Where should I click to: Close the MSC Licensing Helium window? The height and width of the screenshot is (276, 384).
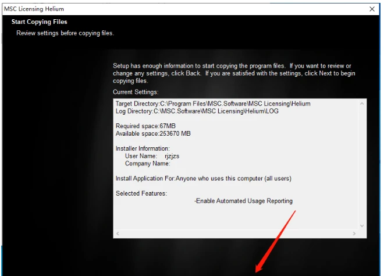coord(372,9)
